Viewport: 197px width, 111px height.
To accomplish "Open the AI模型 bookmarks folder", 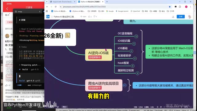I will point(153,11).
